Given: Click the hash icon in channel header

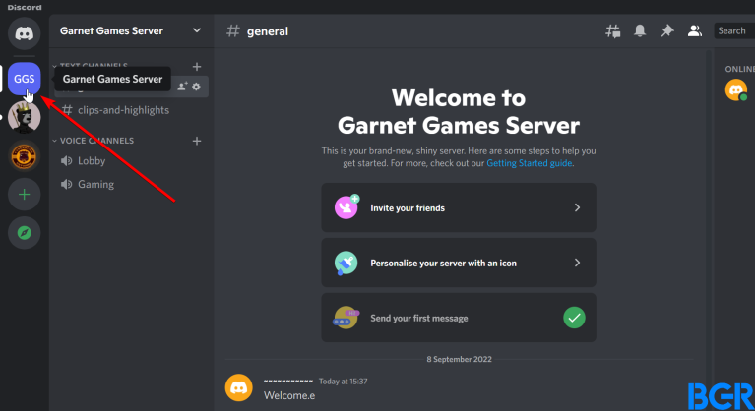Looking at the screenshot, I should (x=233, y=31).
